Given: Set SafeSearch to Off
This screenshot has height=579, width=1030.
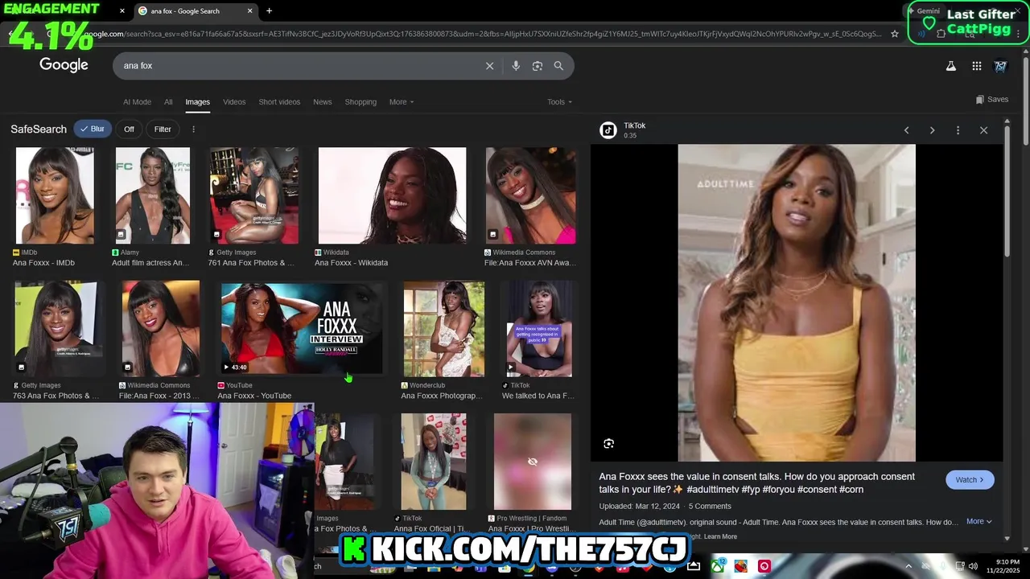Looking at the screenshot, I should 129,129.
